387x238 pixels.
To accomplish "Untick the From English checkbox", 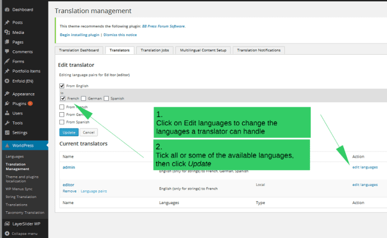I will [61, 86].
